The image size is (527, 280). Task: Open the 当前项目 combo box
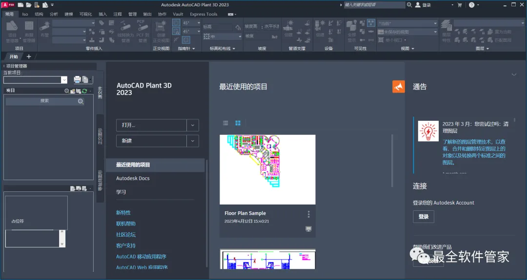35,80
